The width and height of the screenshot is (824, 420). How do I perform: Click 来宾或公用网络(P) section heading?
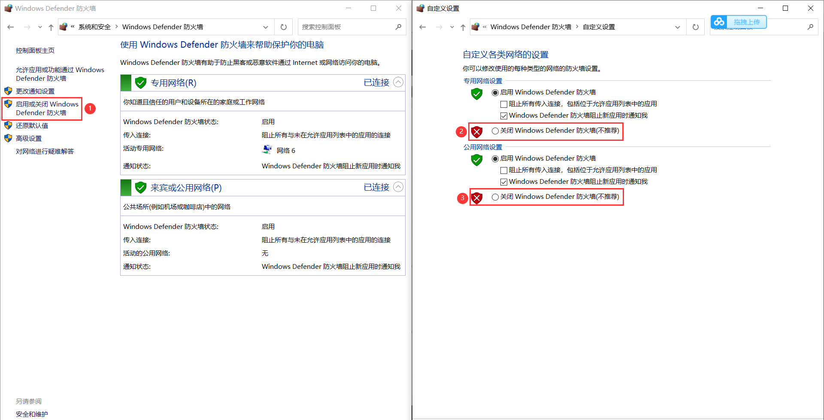(x=186, y=188)
